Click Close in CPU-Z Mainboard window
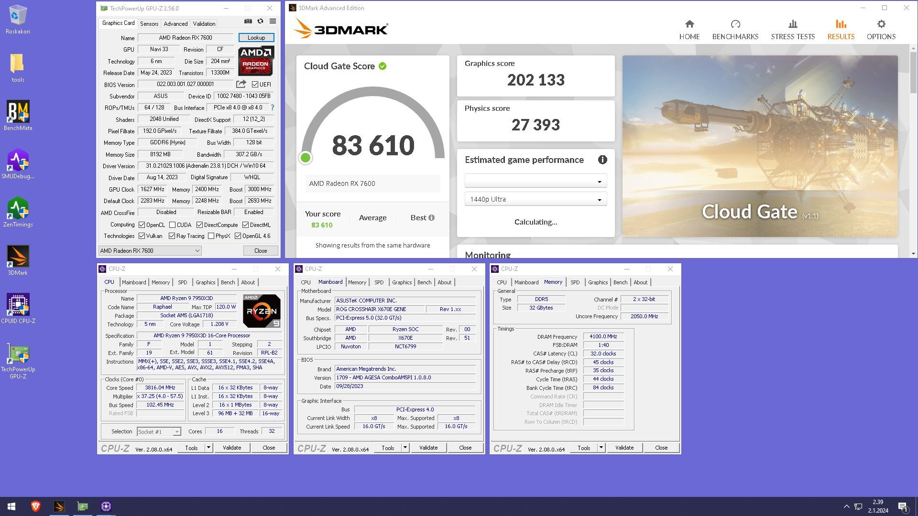Image resolution: width=918 pixels, height=516 pixels. click(x=465, y=448)
